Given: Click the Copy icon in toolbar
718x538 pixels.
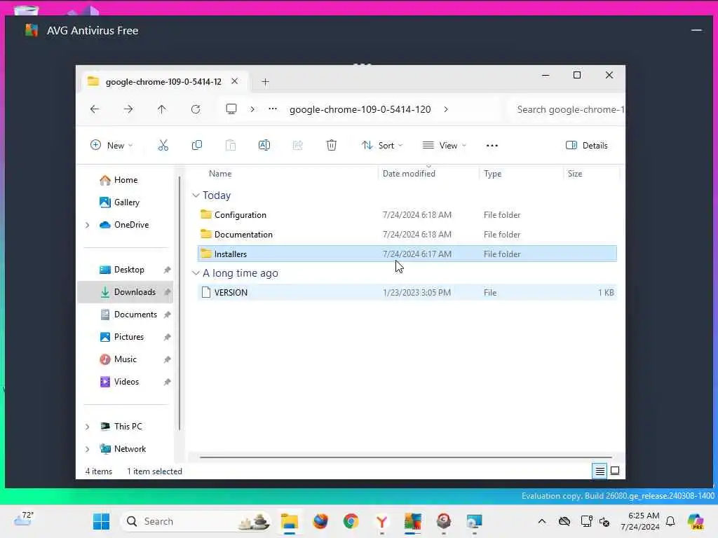Looking at the screenshot, I should pos(197,146).
